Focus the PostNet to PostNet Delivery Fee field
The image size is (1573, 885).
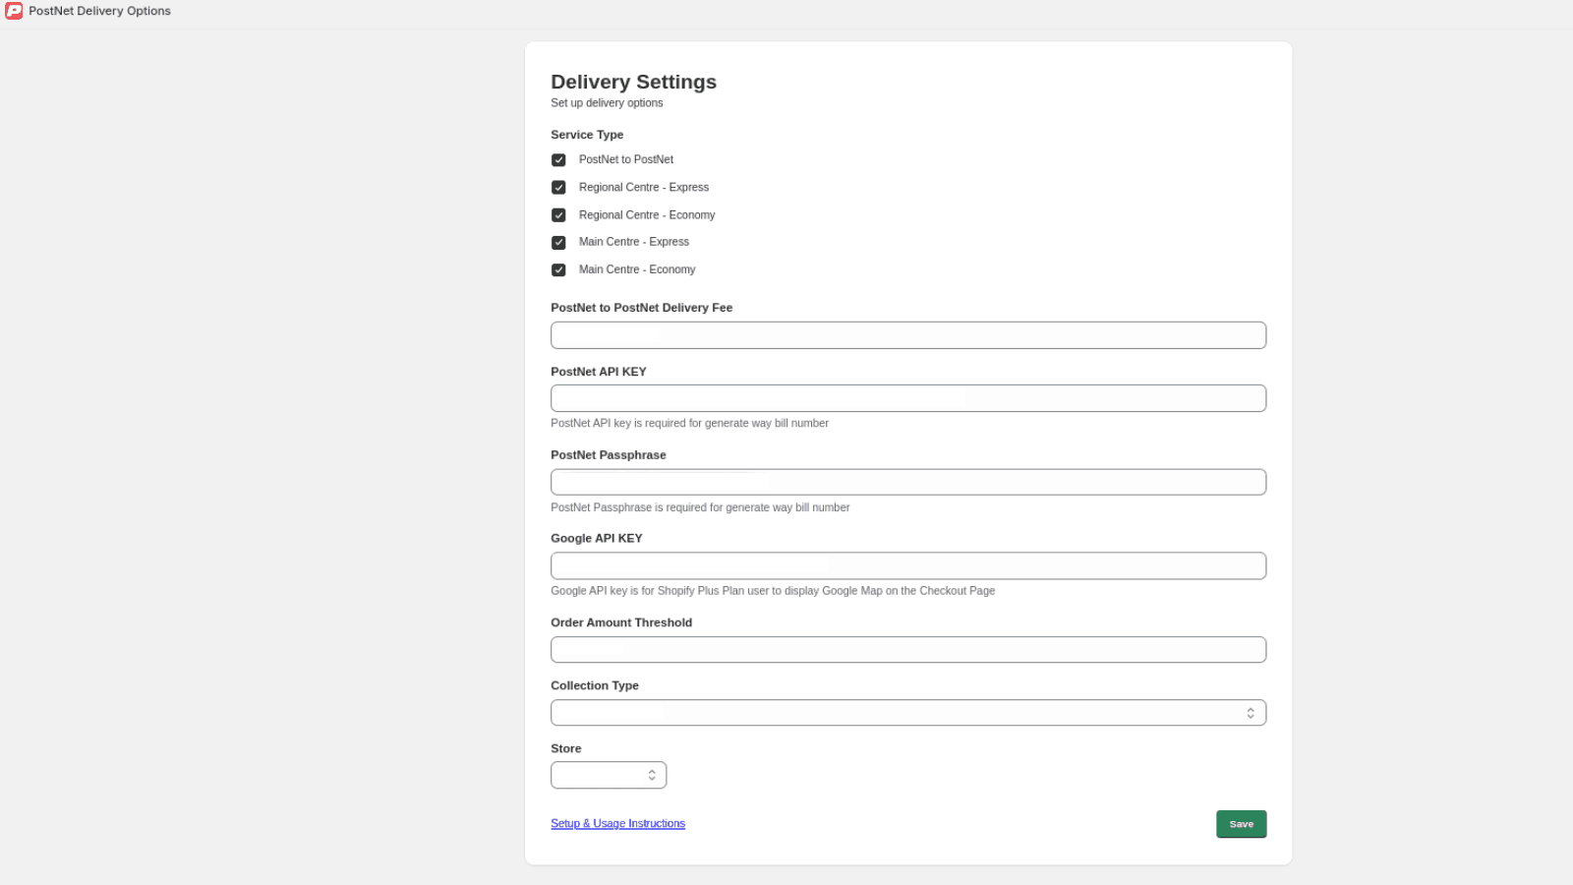(x=908, y=335)
